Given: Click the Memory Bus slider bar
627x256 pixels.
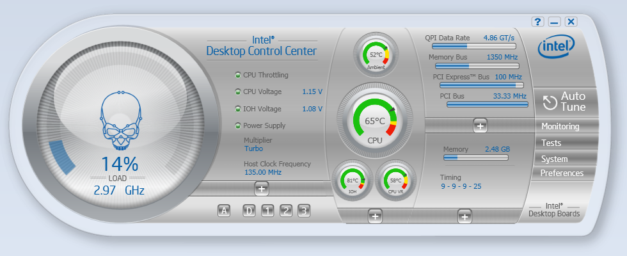Looking at the screenshot, I should [477, 65].
